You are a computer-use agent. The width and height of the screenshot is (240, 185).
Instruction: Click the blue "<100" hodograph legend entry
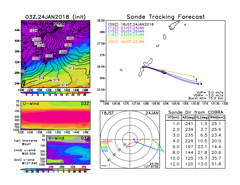pos(104,151)
